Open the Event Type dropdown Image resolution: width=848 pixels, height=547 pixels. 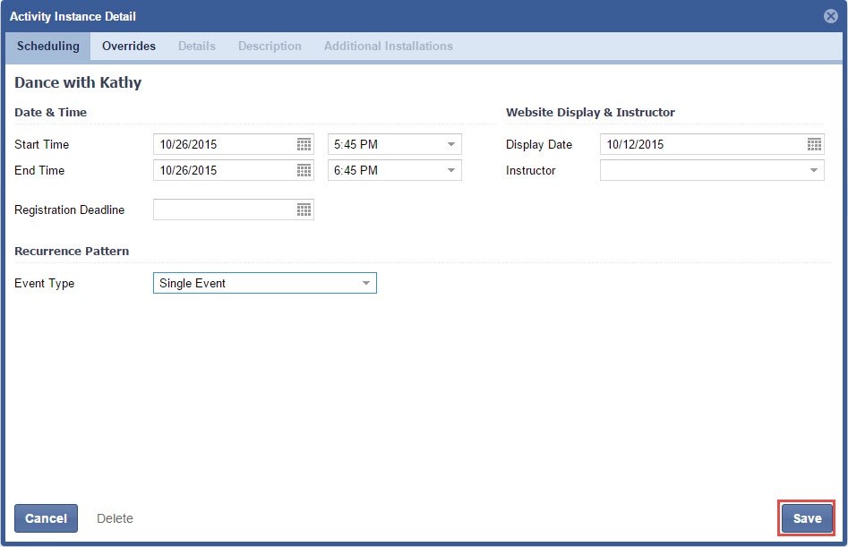point(365,283)
